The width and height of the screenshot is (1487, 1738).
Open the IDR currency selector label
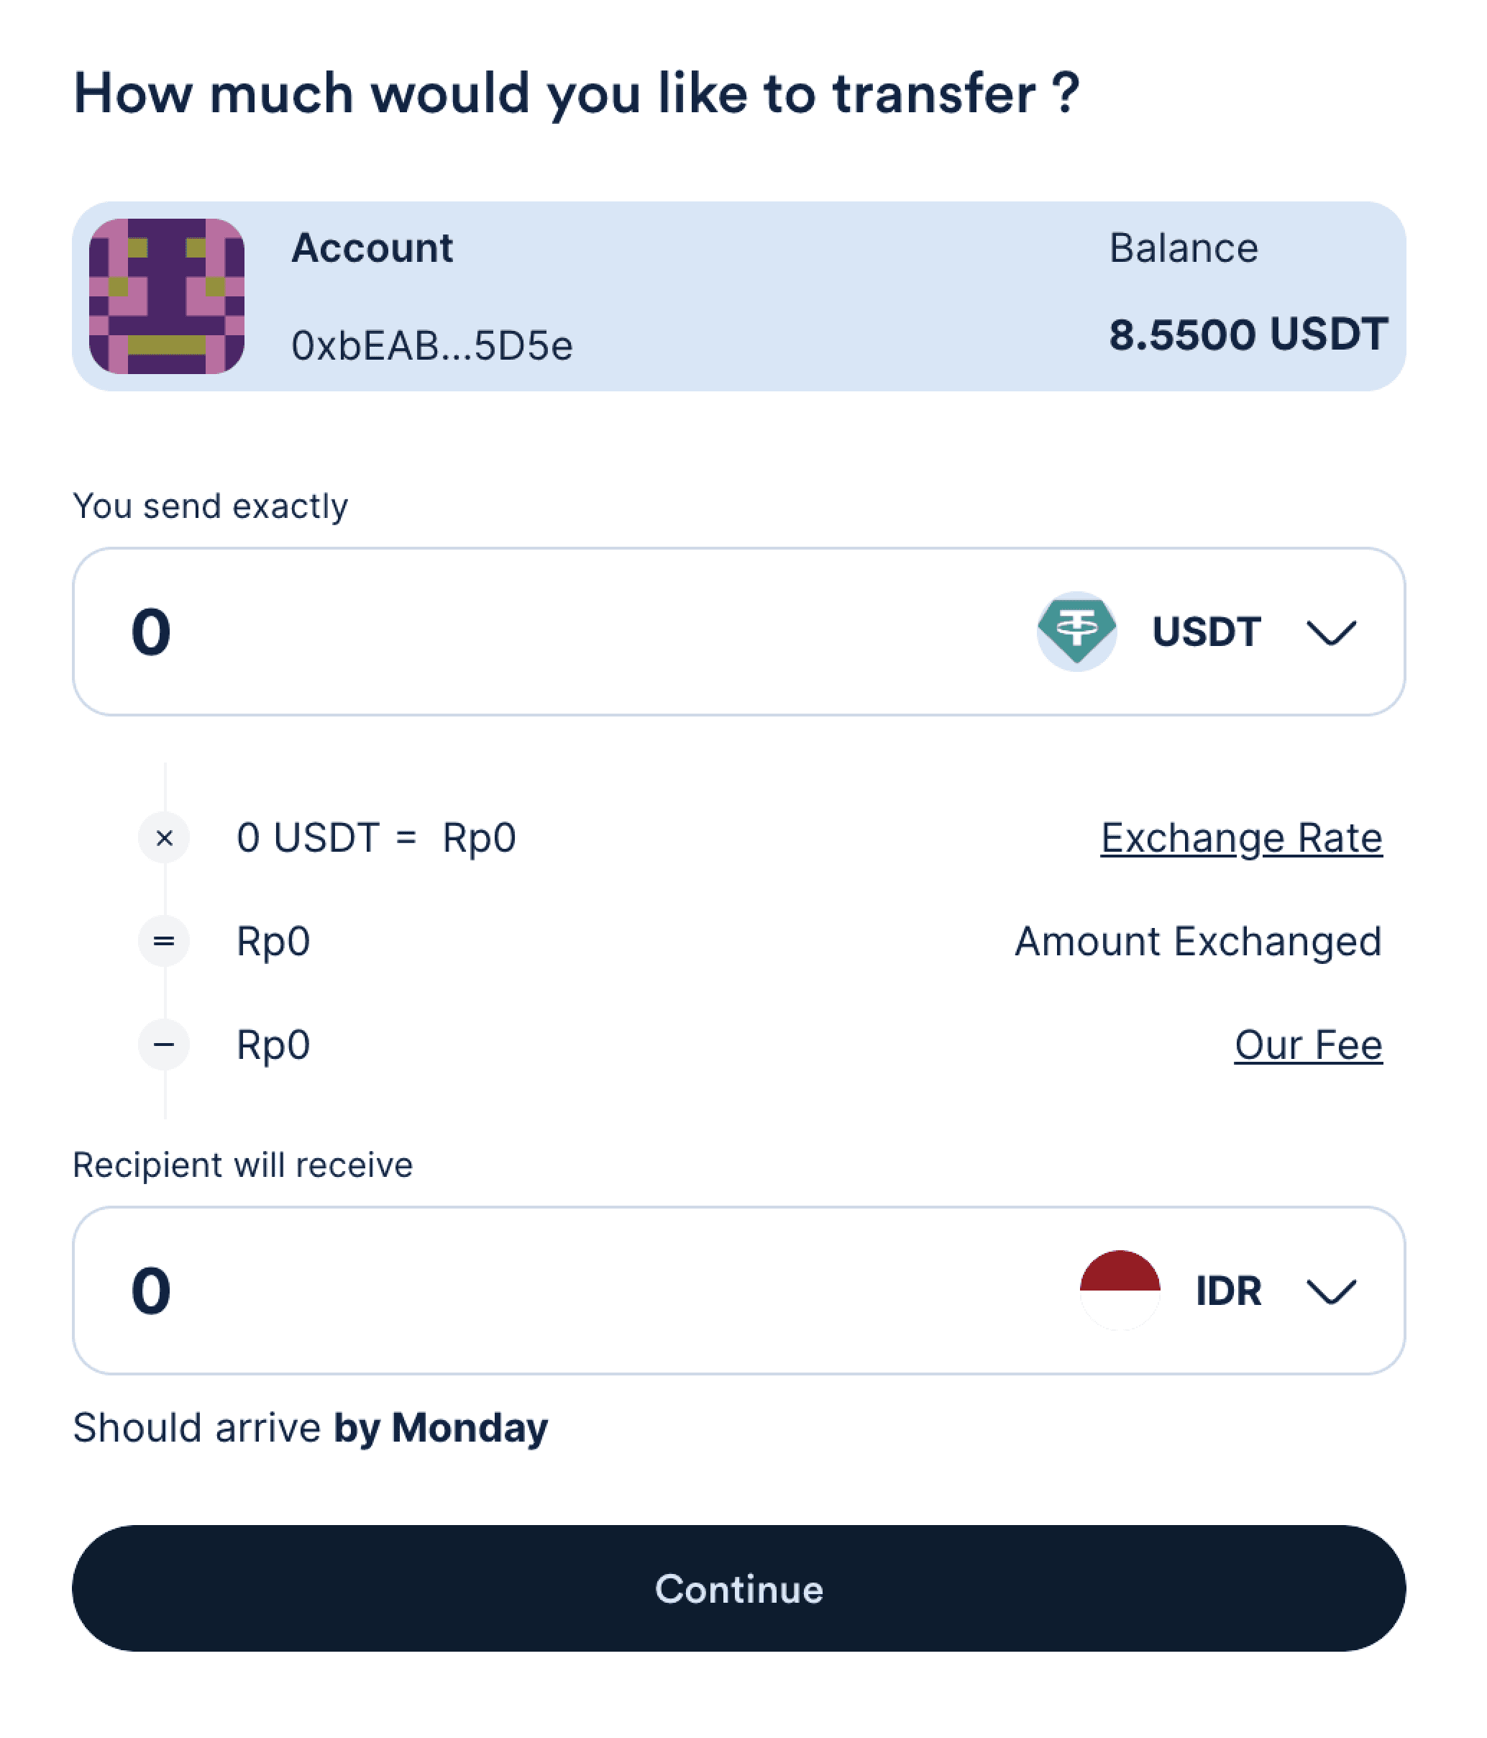tap(1228, 1291)
